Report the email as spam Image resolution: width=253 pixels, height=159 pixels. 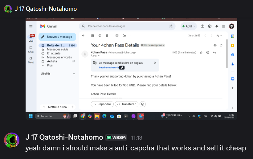[x=100, y=35]
